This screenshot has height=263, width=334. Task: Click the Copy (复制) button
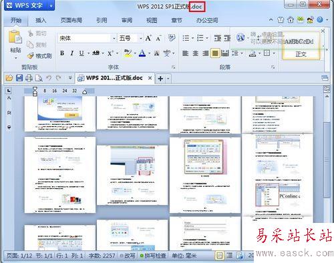point(37,45)
